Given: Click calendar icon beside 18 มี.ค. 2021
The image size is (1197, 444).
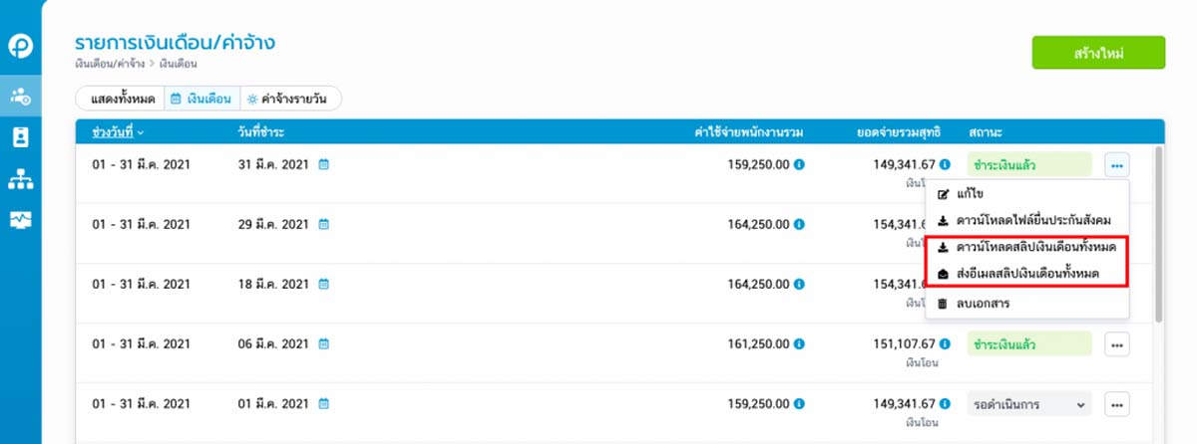Looking at the screenshot, I should pyautogui.click(x=324, y=284).
